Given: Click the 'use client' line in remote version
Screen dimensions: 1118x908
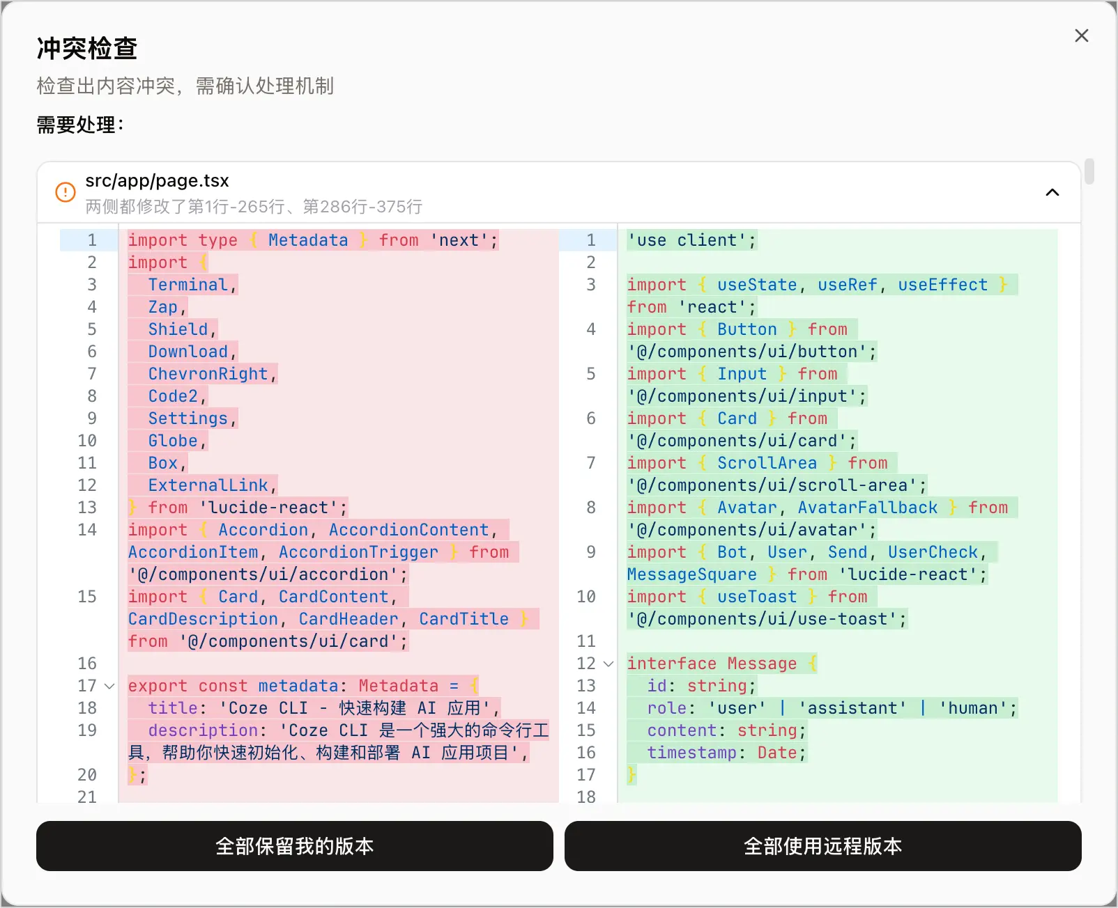Looking at the screenshot, I should [x=691, y=240].
